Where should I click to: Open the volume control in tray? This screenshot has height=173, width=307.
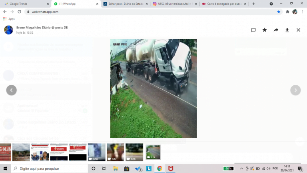(269, 169)
